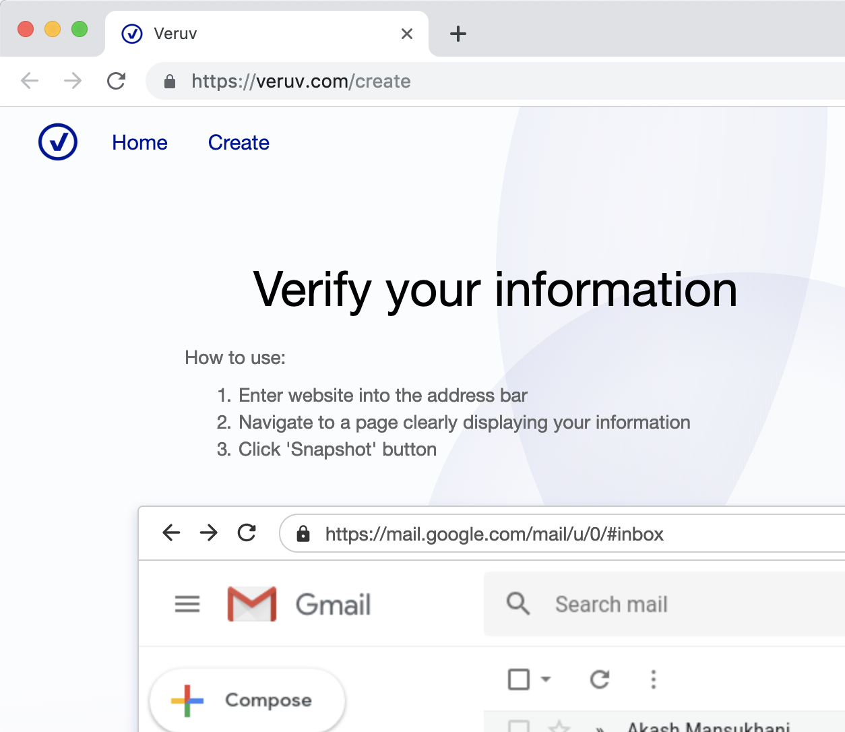Click the 'Navigate to a page' instruction
Screen dimensions: 845x732
(464, 423)
